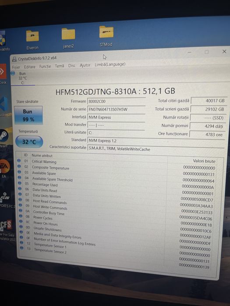The height and width of the screenshot is (306, 230).
Task: Click the Interfață field NVM Express
Action: click(x=116, y=117)
